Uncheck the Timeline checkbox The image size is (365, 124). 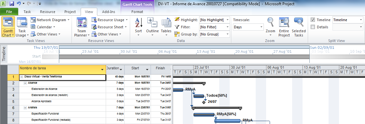click(x=313, y=20)
